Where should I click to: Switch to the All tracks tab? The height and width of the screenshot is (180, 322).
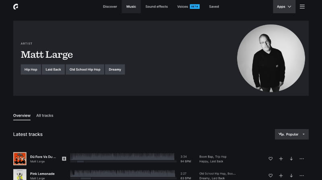coord(45,115)
